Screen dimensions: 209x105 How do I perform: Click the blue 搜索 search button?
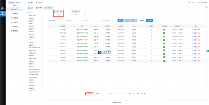(120, 20)
